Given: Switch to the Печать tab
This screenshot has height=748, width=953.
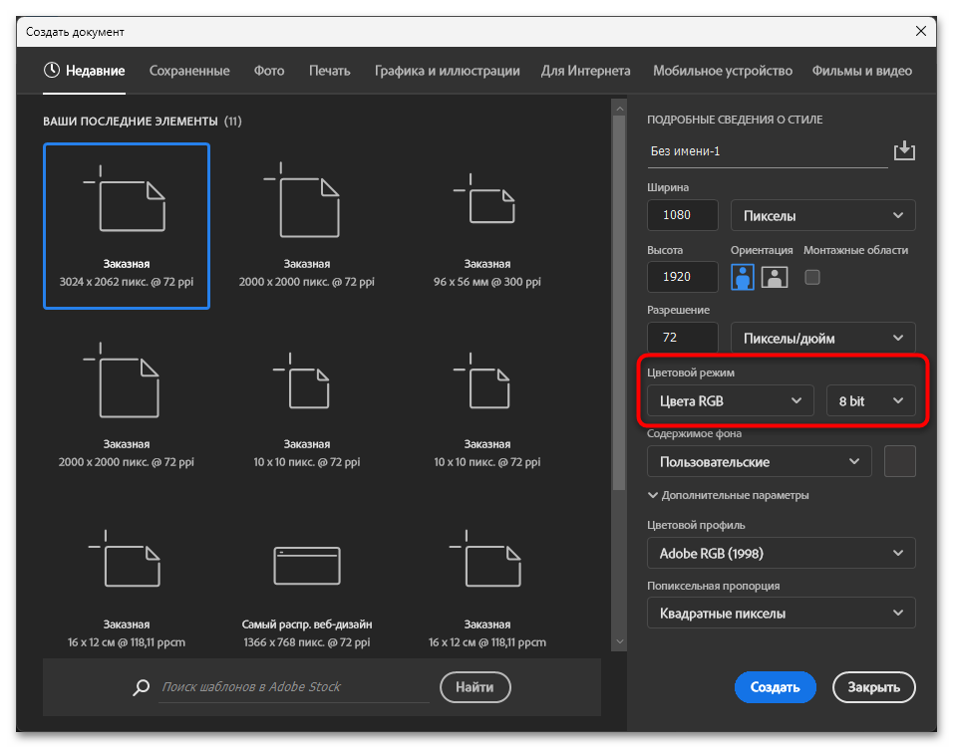Looking at the screenshot, I should [x=329, y=71].
